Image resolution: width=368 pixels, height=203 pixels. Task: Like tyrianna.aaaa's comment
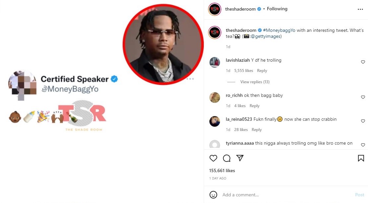pos(363,145)
